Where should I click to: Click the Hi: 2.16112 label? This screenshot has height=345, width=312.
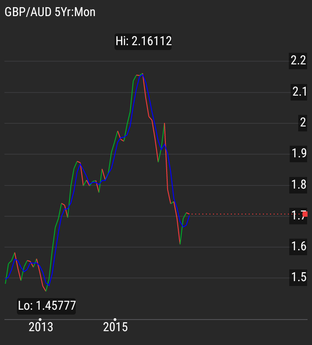[x=143, y=42]
